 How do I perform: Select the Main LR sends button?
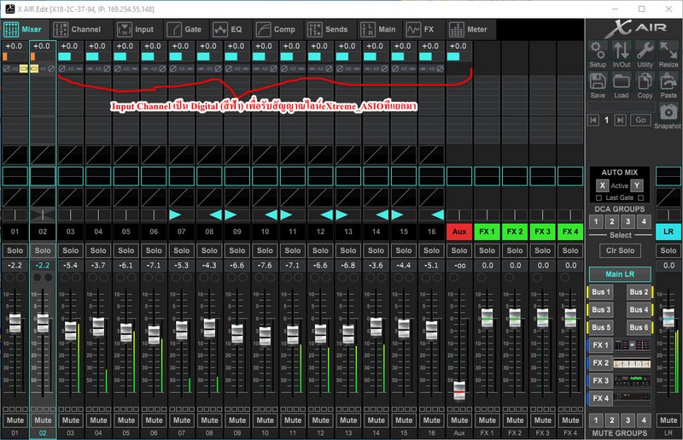click(x=621, y=274)
